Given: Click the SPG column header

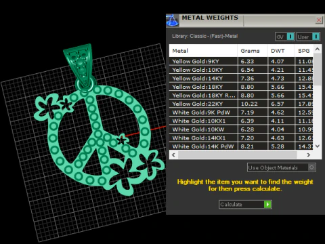Looking at the screenshot, I should (x=304, y=51).
